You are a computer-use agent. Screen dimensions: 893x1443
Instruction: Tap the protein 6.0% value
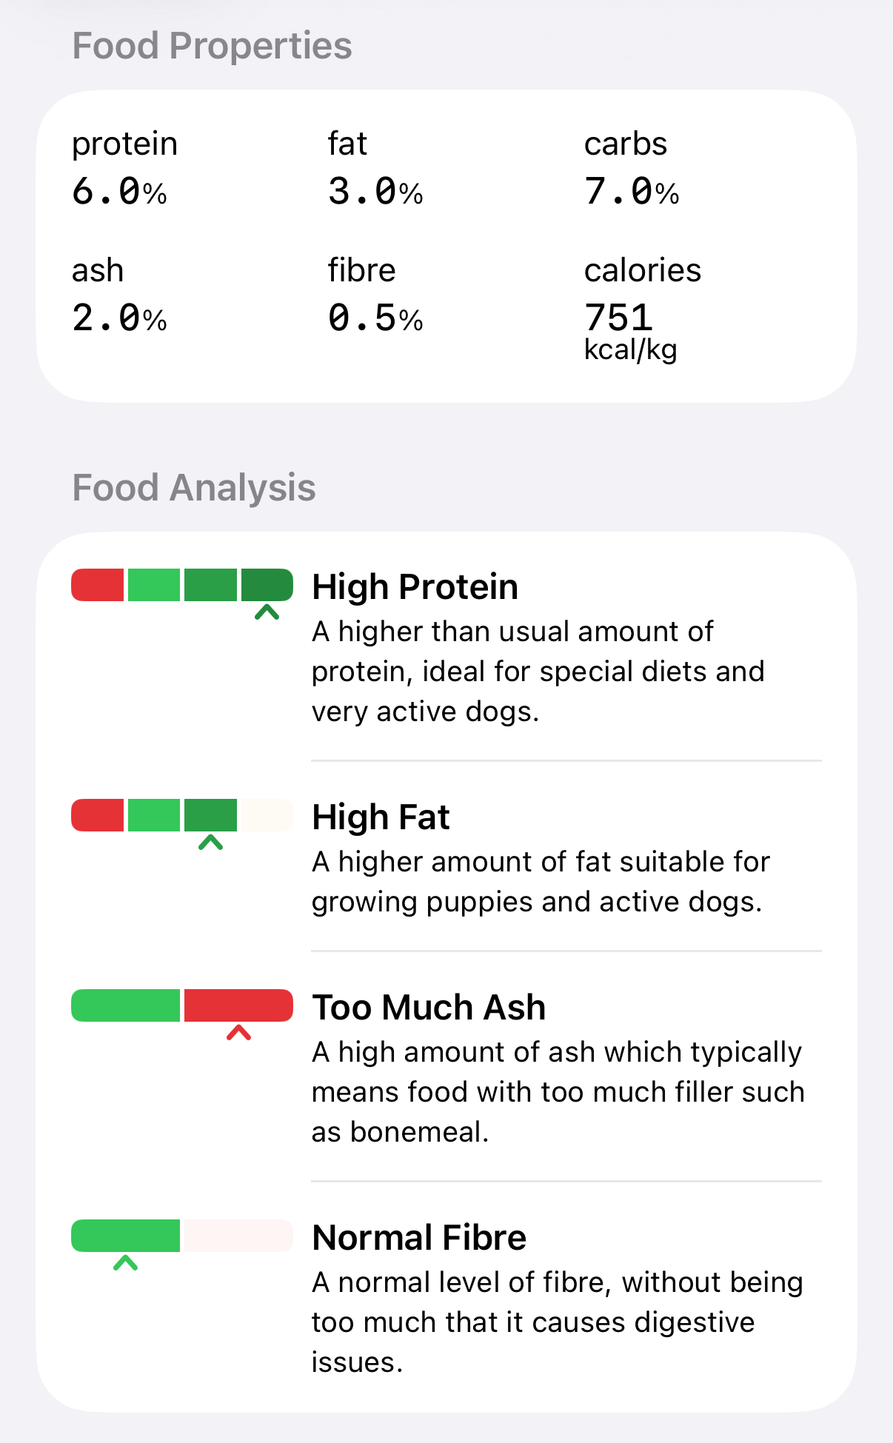tap(119, 192)
